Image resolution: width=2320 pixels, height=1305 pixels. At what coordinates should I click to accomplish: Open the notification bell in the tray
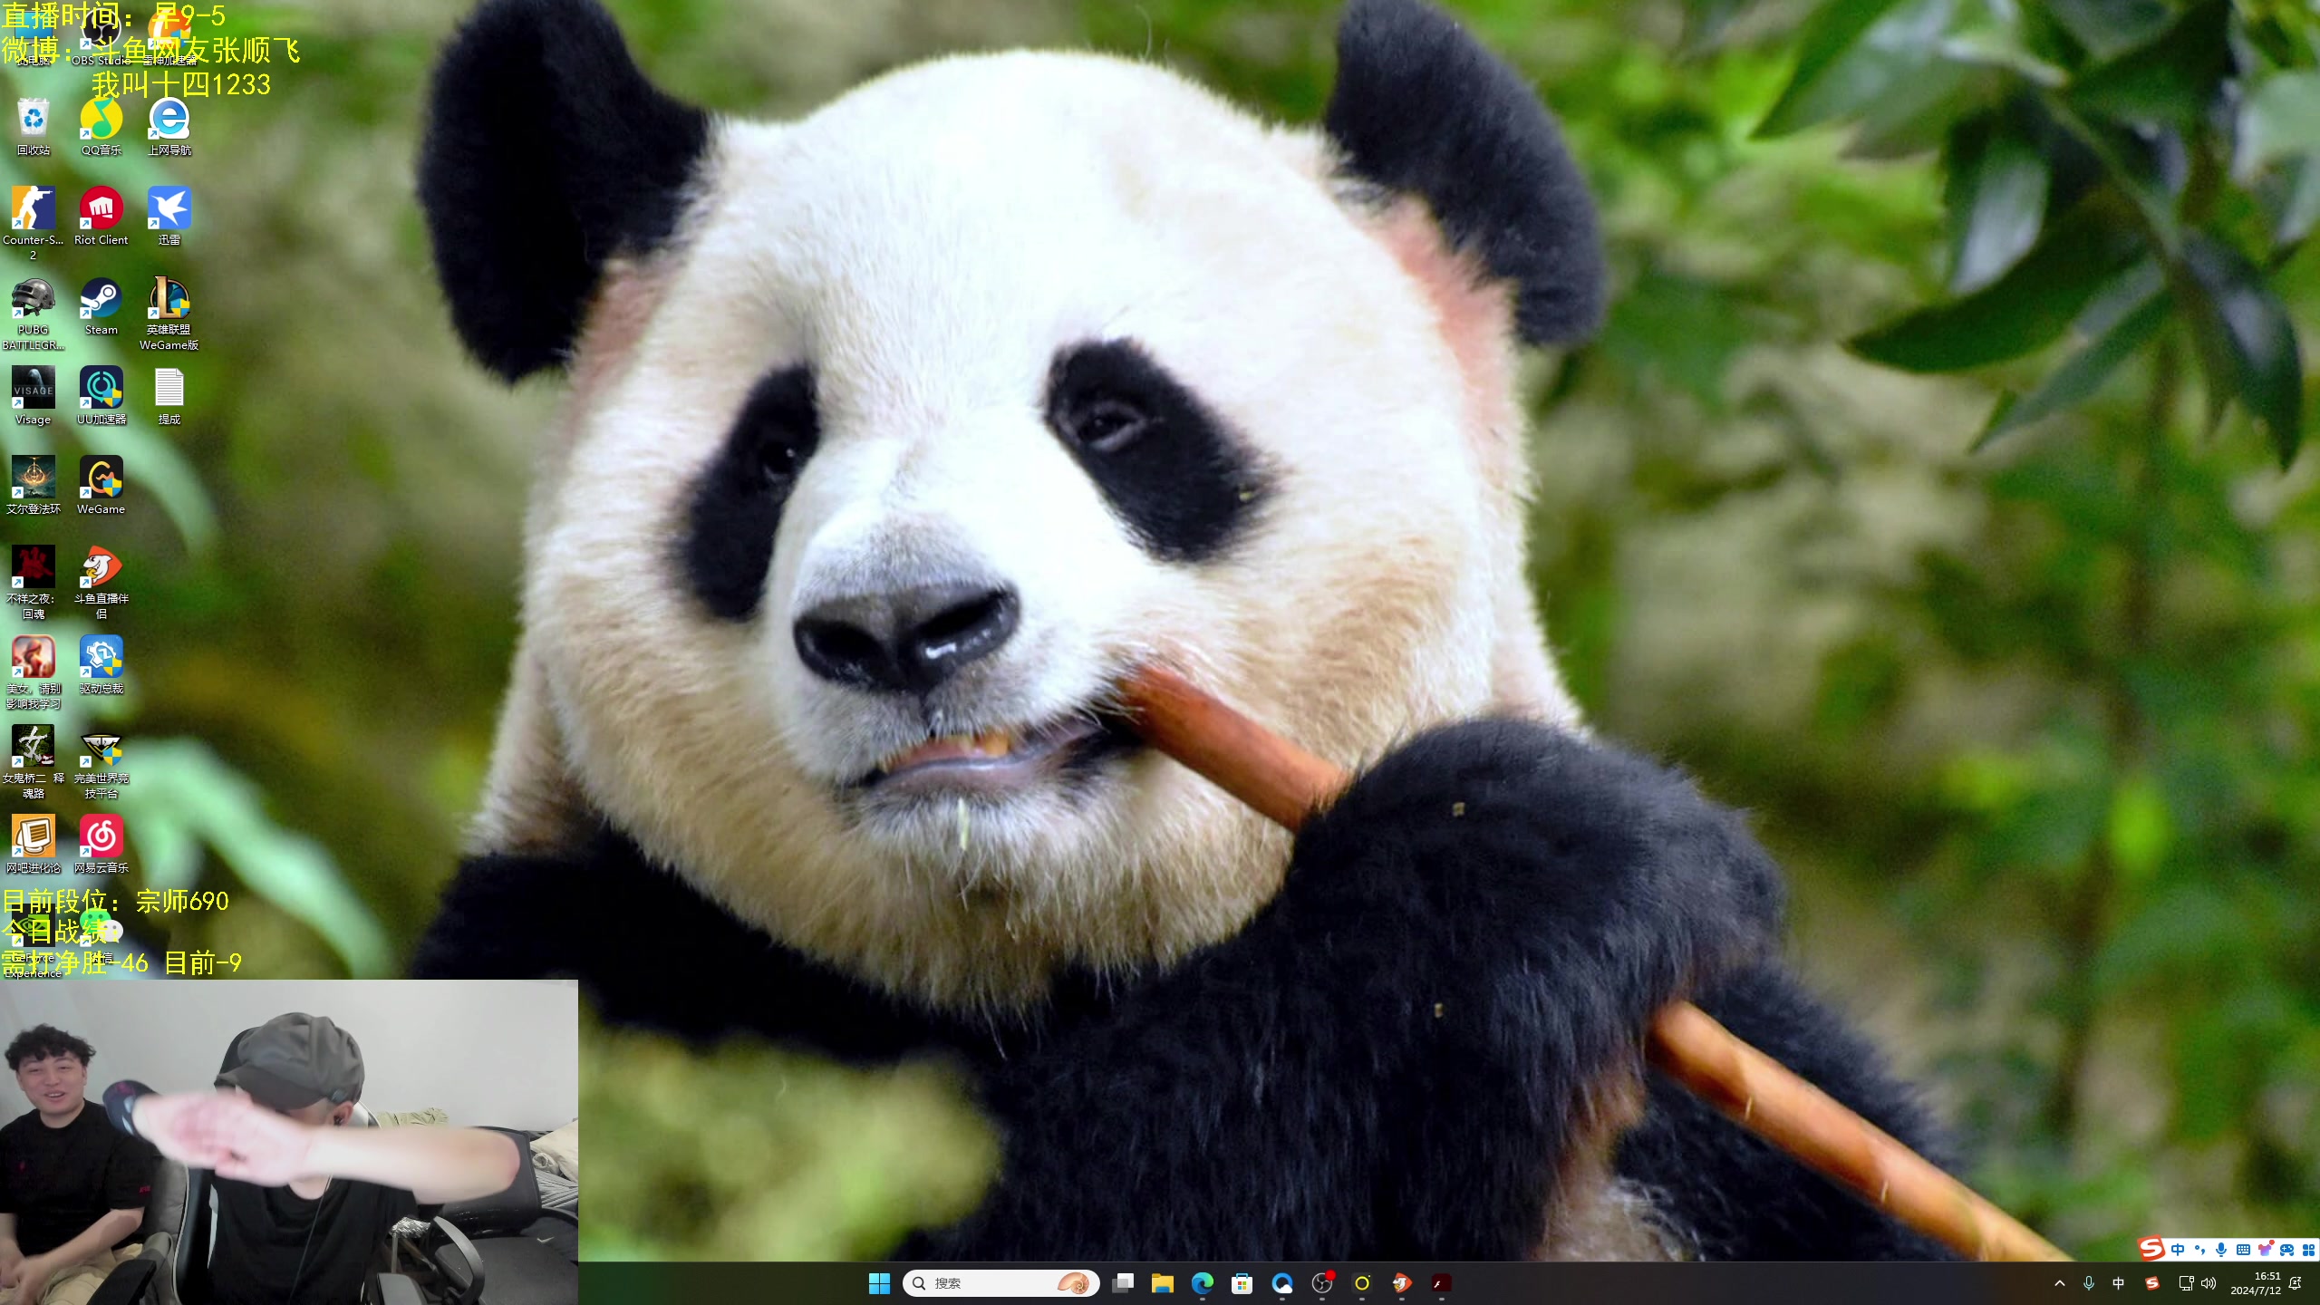click(x=2296, y=1283)
